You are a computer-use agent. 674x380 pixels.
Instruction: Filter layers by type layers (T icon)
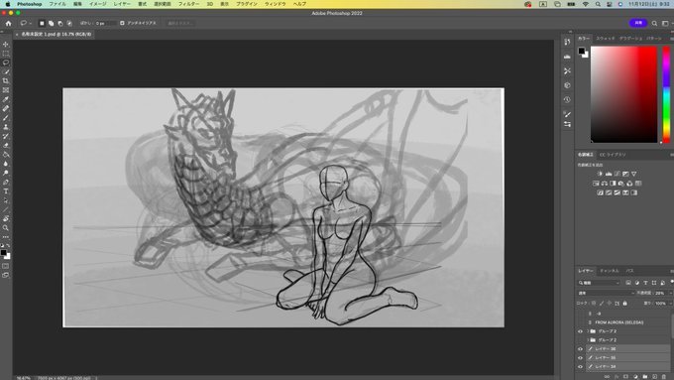645,283
